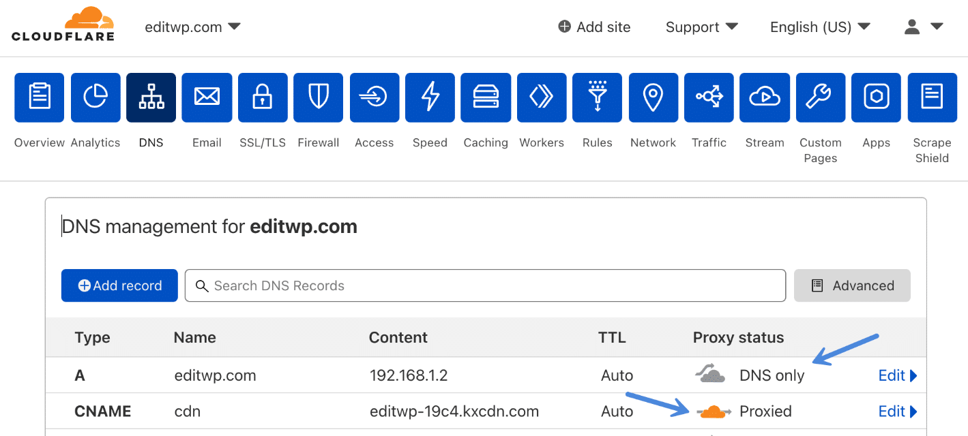Open the Traffic section
The height and width of the screenshot is (436, 968).
[x=709, y=97]
